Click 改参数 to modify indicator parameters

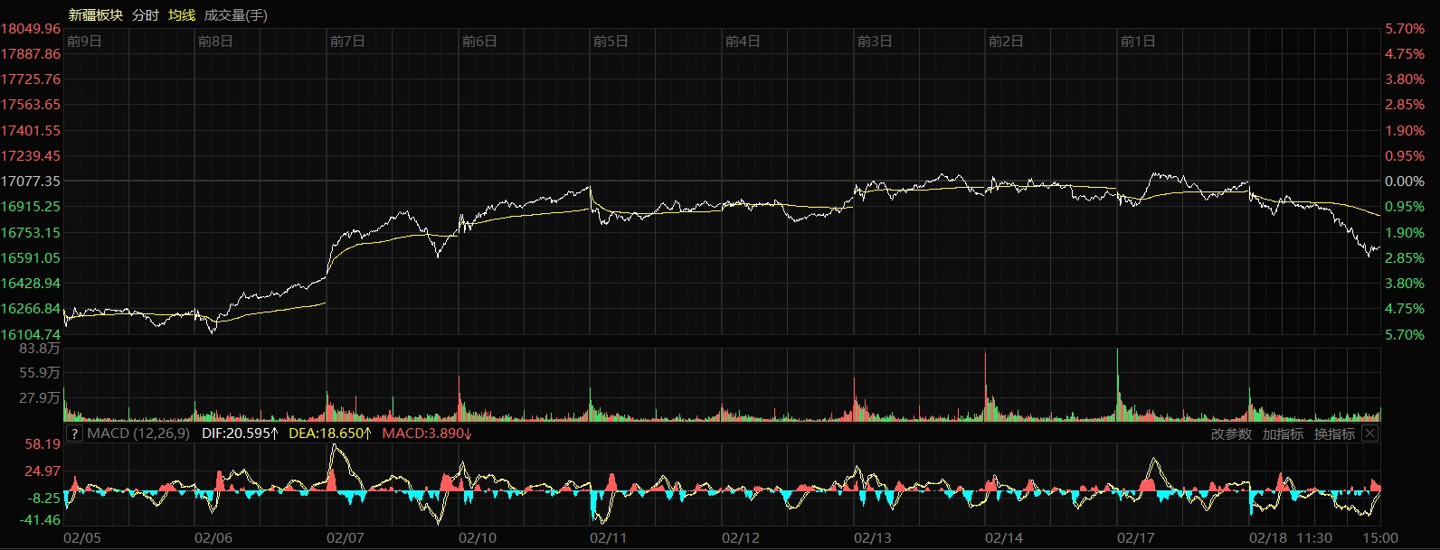click(x=1231, y=434)
